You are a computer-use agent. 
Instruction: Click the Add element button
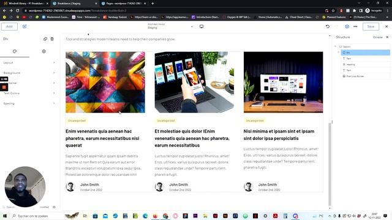click(9, 26)
